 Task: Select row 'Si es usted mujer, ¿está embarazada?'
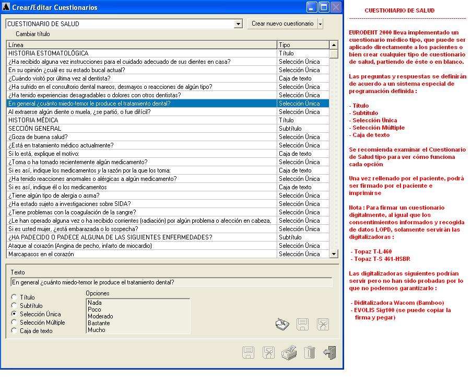click(168, 229)
